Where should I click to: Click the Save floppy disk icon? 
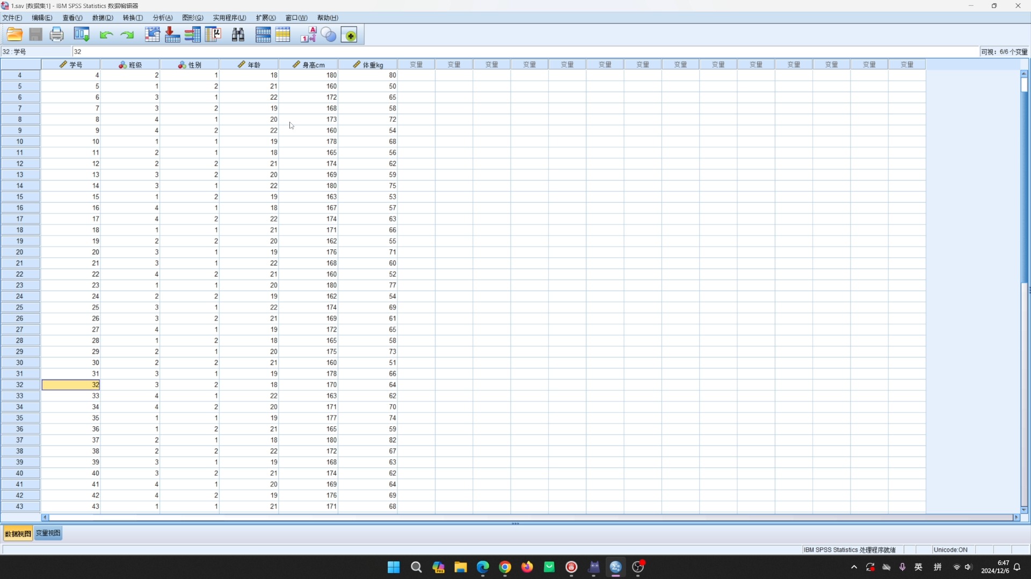coord(35,35)
